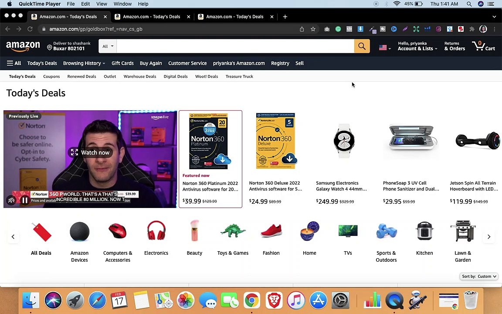Show next categories with right arrow
Image resolution: width=502 pixels, height=314 pixels.
pyautogui.click(x=488, y=237)
